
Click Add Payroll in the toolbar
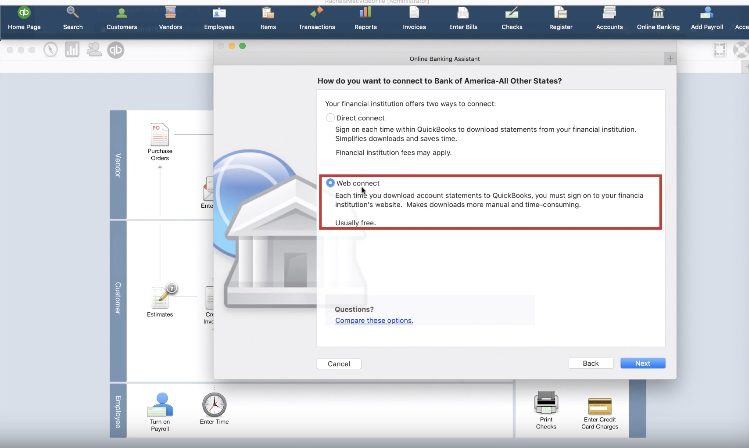(x=707, y=19)
